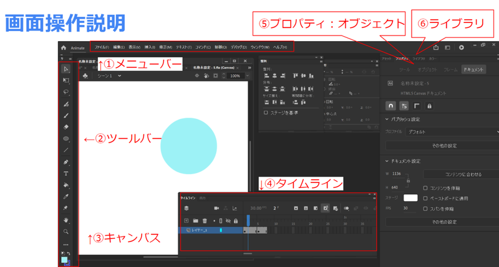
Task: Switch to the ドキュメント properties tab
Action: [x=473, y=70]
